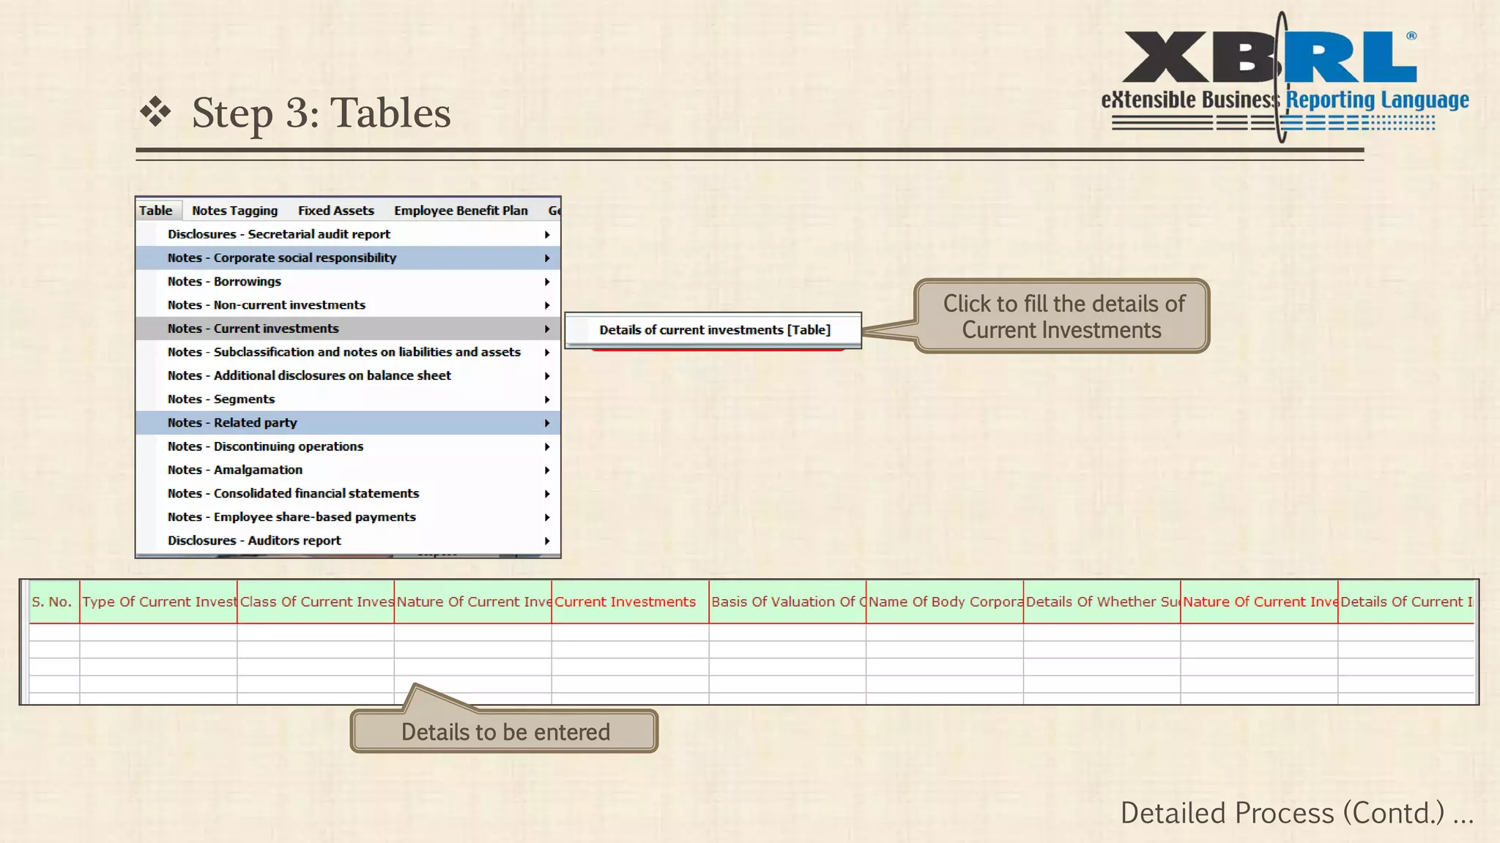1500x843 pixels.
Task: Select Notes - Employee share-based payments
Action: [348, 517]
